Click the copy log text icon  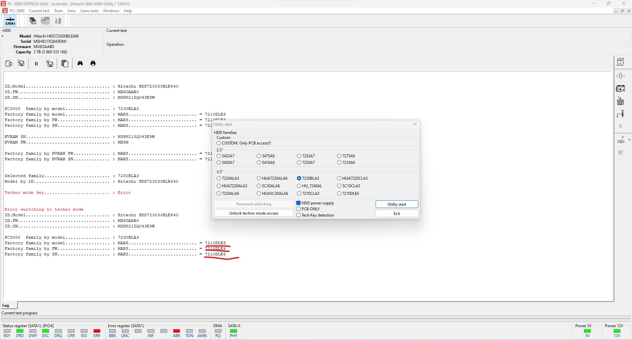coord(65,63)
